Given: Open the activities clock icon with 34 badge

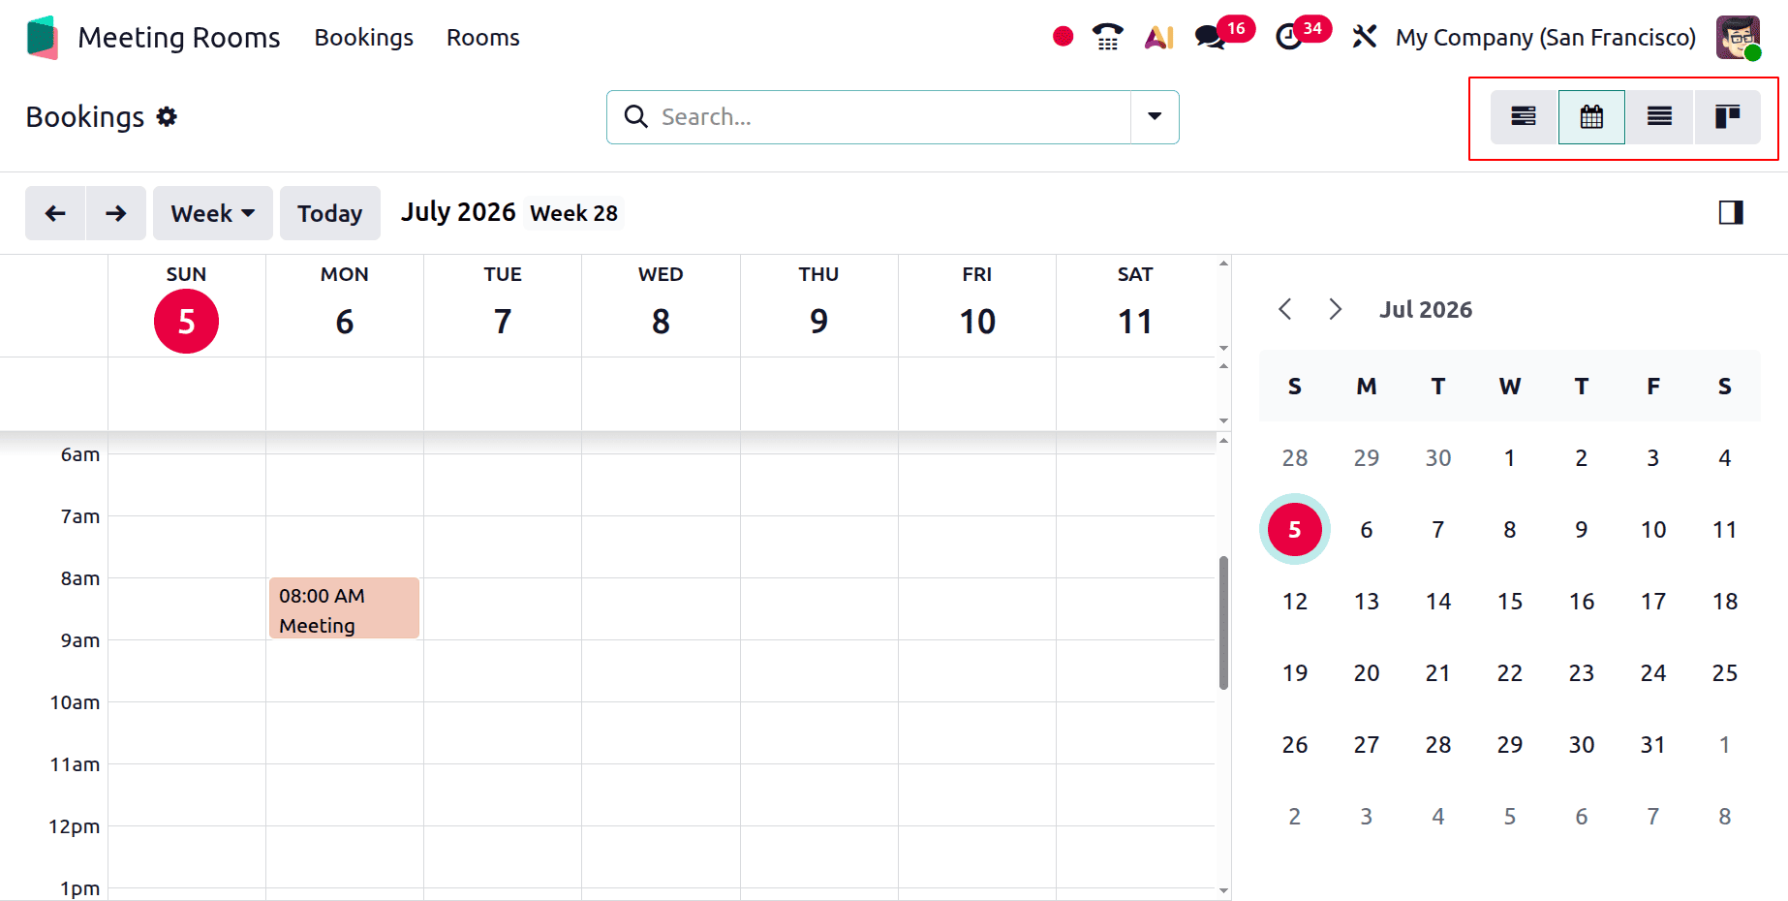Looking at the screenshot, I should (1289, 37).
